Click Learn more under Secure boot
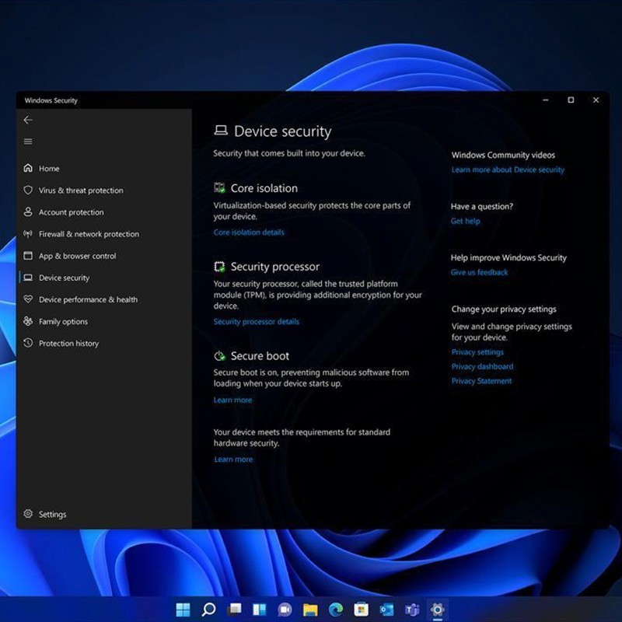This screenshot has height=622, width=622. (232, 400)
